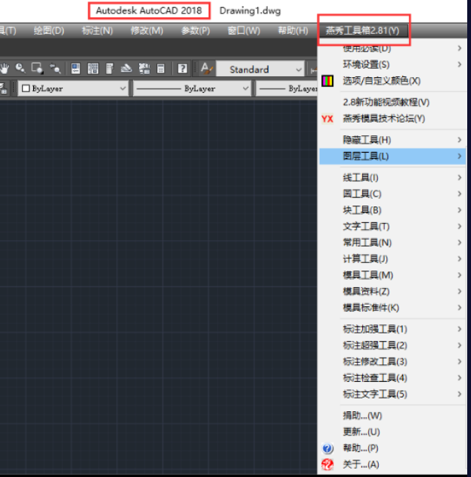
Task: Click the Zoom Realtime magnifier icon
Action: point(20,69)
